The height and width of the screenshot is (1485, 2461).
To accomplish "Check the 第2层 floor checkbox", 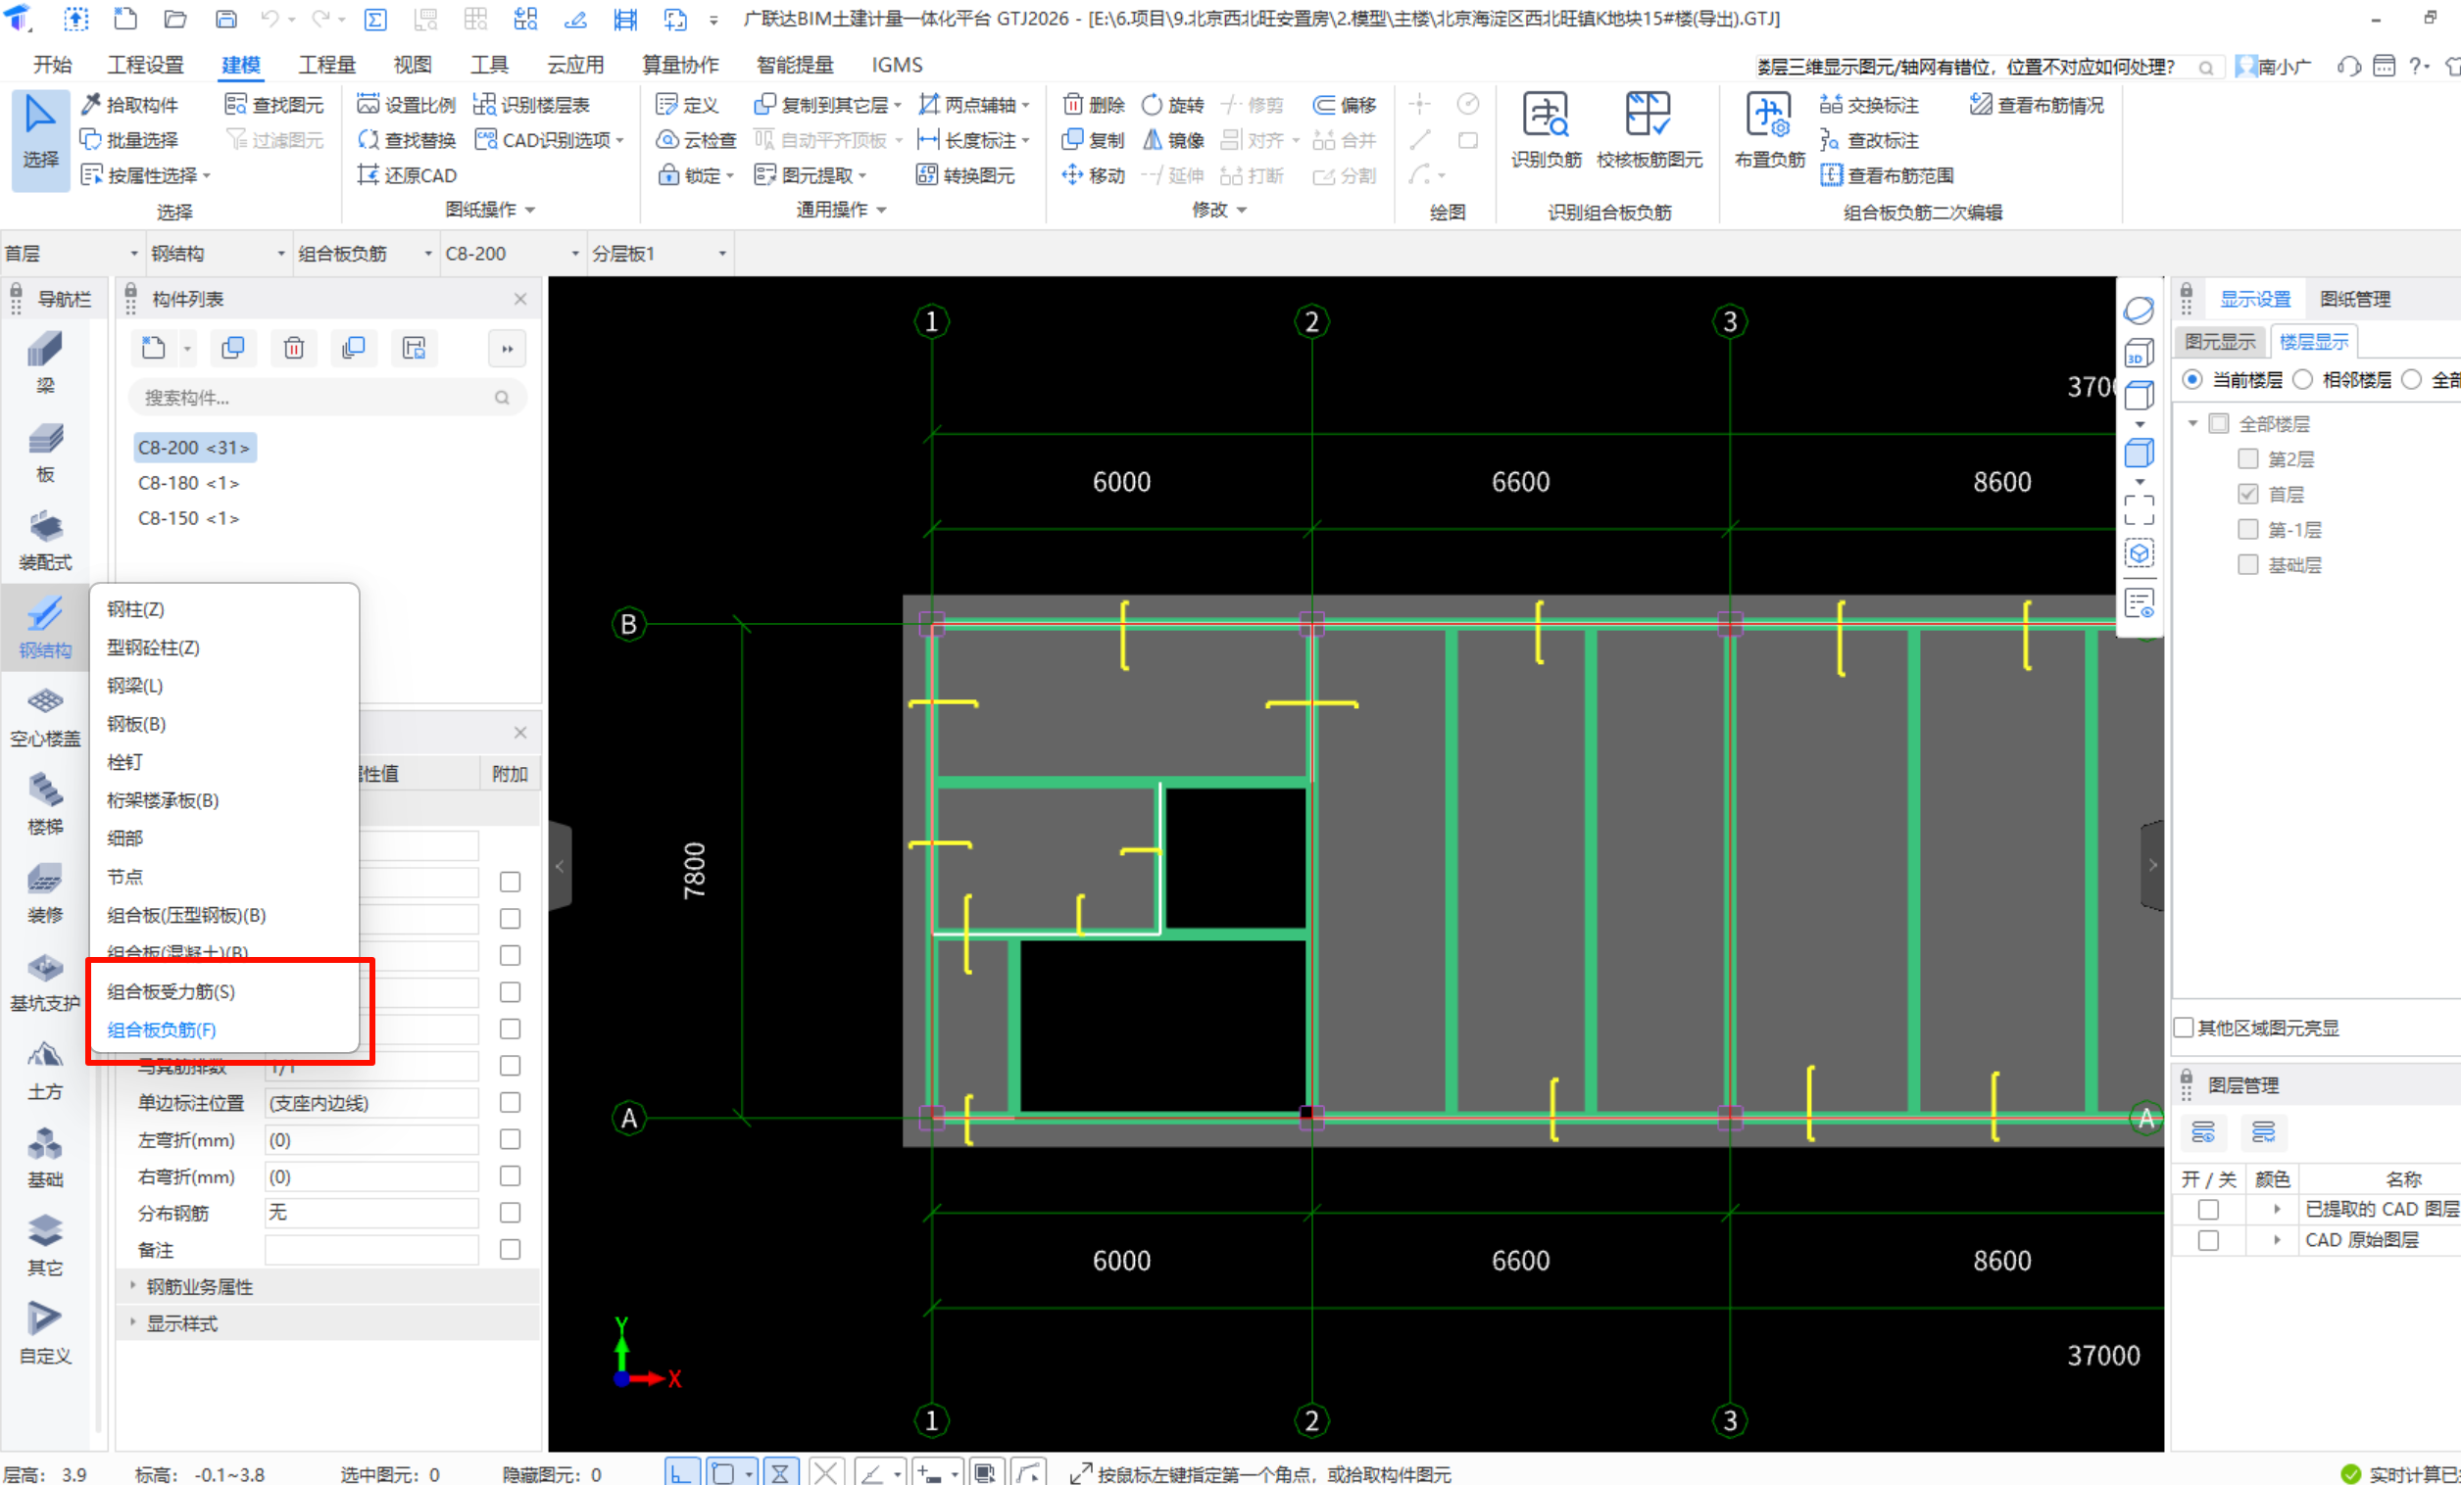I will (2247, 459).
